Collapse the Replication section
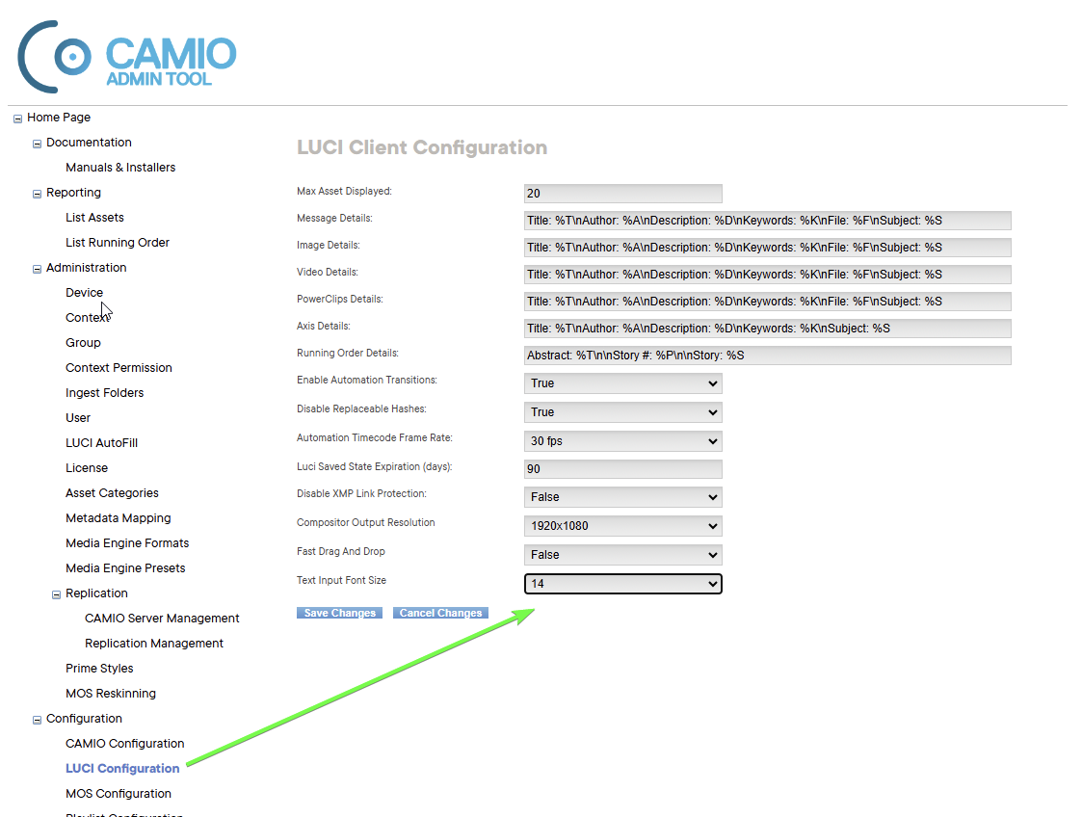This screenshot has width=1082, height=817. [56, 593]
